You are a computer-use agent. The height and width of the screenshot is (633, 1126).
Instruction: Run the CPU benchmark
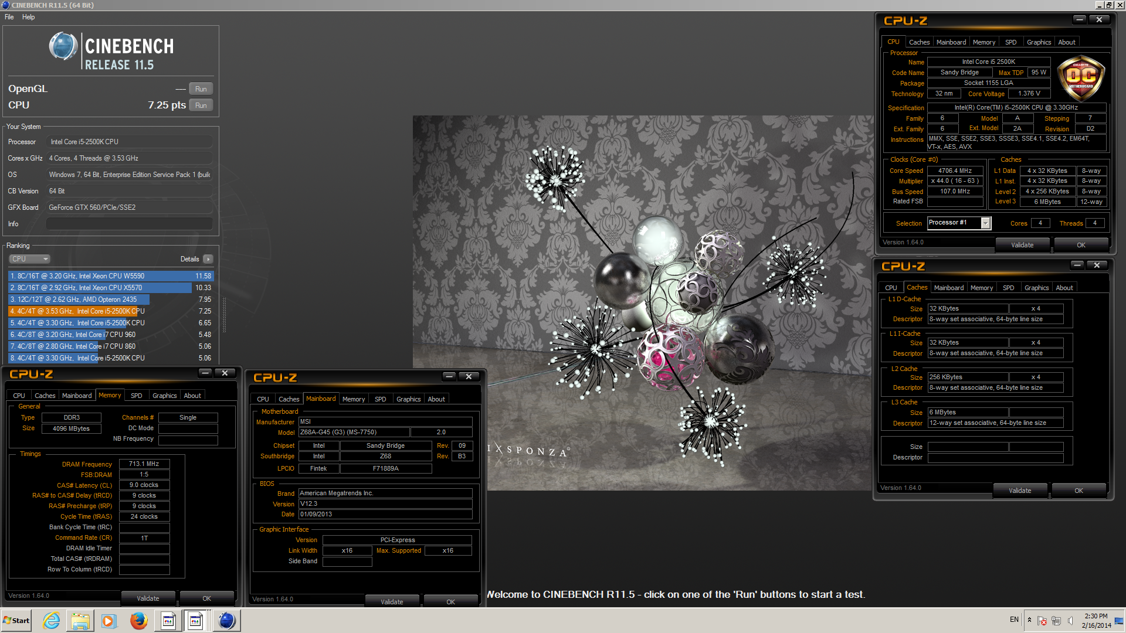201,105
